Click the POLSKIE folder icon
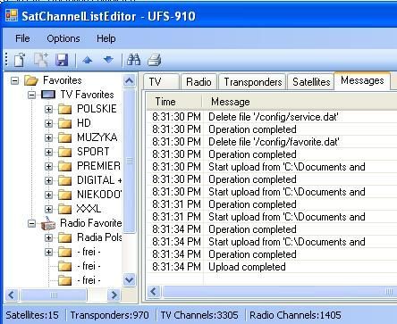This screenshot has width=397, height=324. pyautogui.click(x=64, y=109)
